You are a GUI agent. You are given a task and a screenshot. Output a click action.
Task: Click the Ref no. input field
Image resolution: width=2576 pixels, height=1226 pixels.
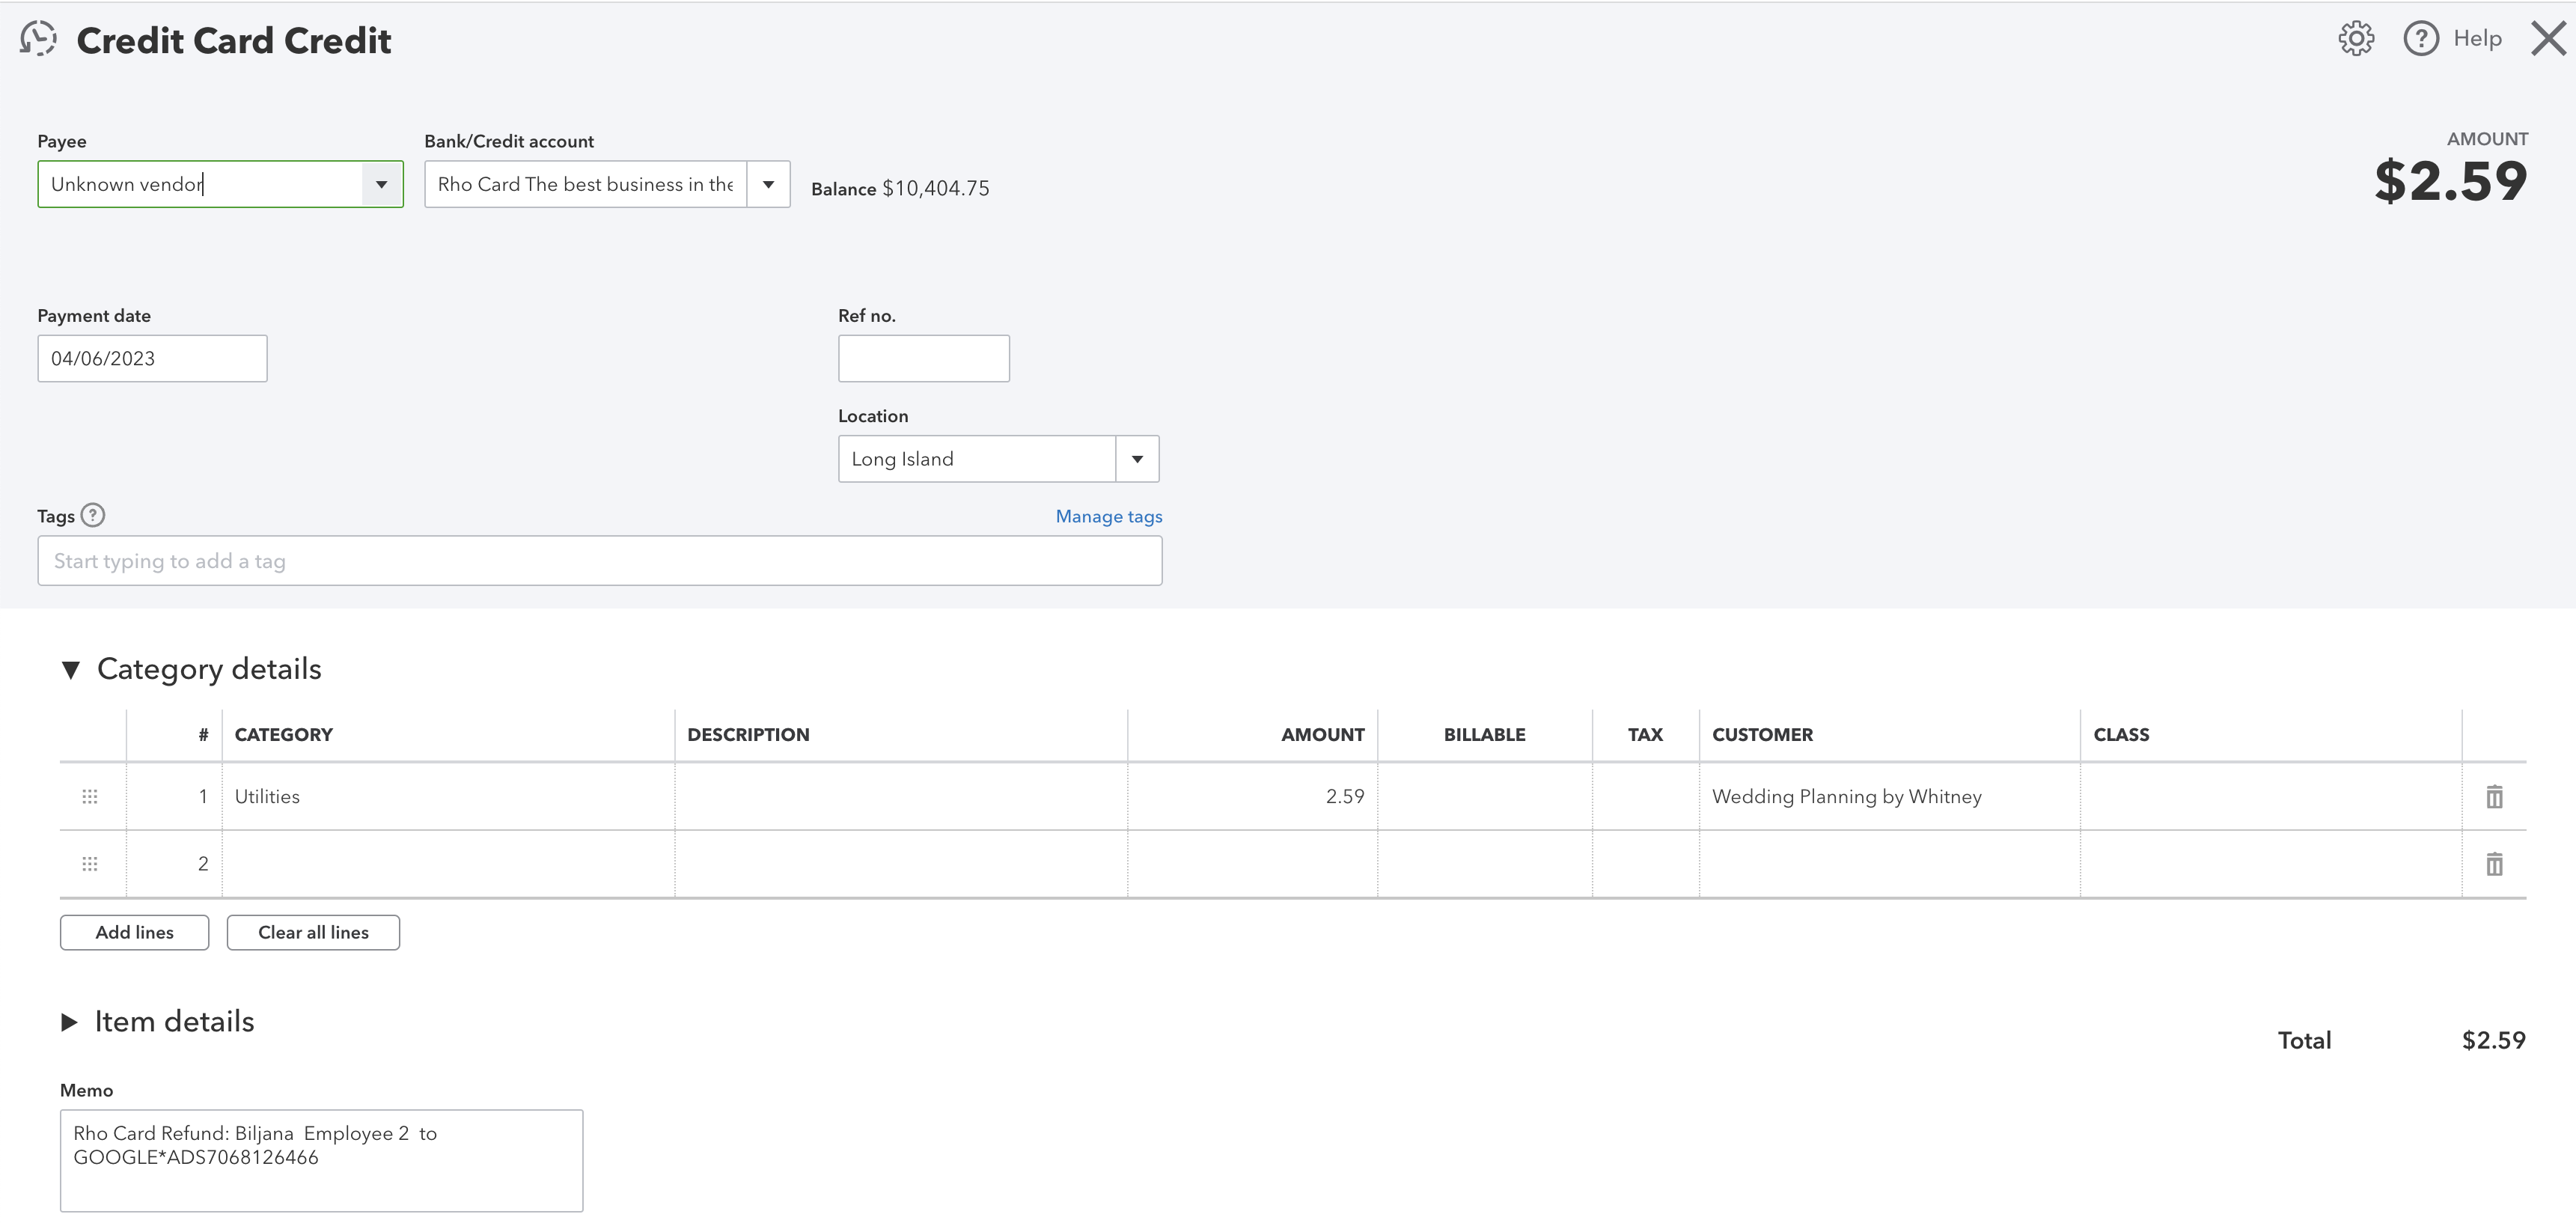tap(923, 358)
